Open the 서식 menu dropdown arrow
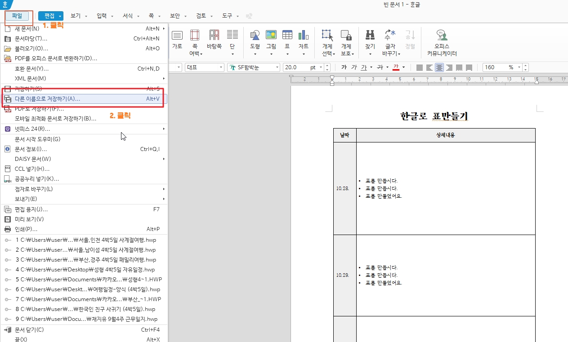 138,16
